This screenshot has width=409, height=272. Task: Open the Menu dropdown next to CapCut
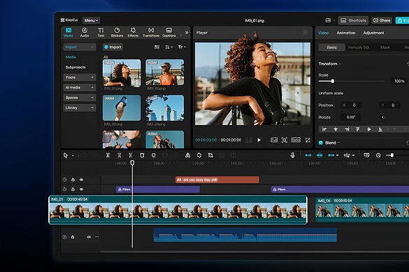click(91, 20)
